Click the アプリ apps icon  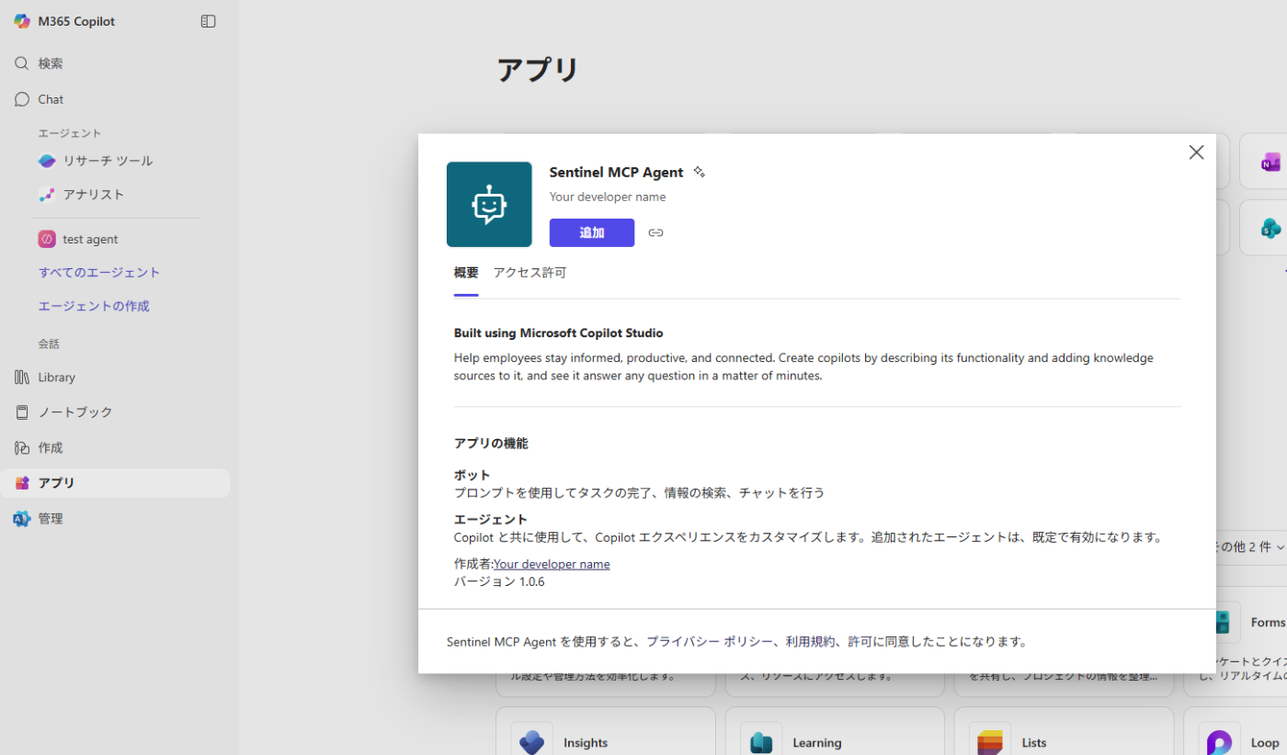pyautogui.click(x=22, y=483)
